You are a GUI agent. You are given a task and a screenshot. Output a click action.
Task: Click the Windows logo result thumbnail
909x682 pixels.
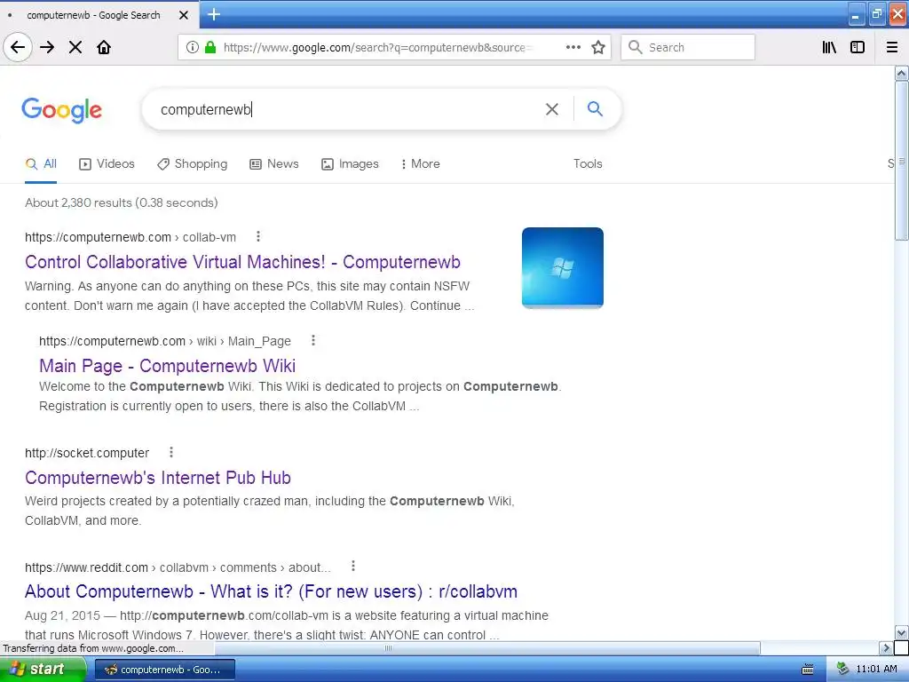point(562,267)
